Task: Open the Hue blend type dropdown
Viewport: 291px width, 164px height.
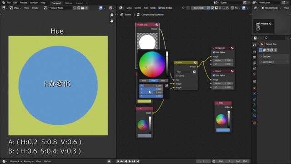Action: 184,72
